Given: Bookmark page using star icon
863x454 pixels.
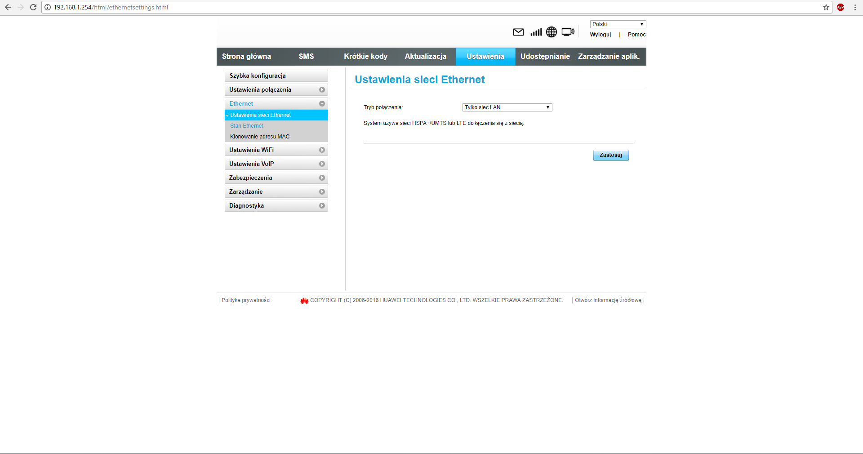Looking at the screenshot, I should click(826, 7).
